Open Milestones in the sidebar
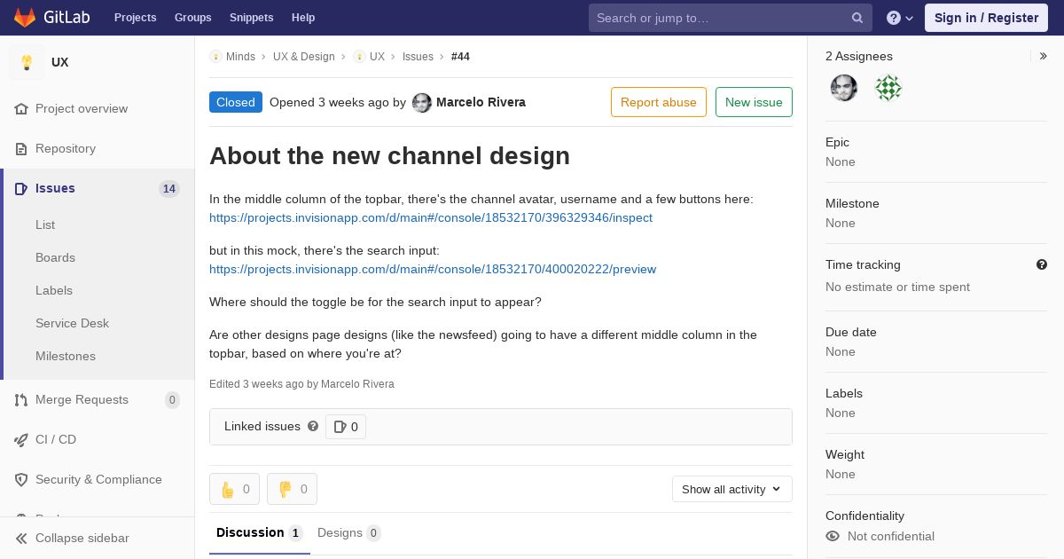The image size is (1064, 559). (x=66, y=356)
